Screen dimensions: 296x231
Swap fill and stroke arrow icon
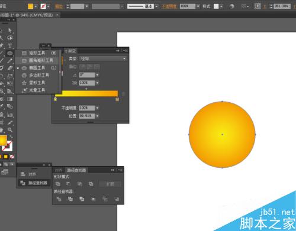pyautogui.click(x=11, y=136)
